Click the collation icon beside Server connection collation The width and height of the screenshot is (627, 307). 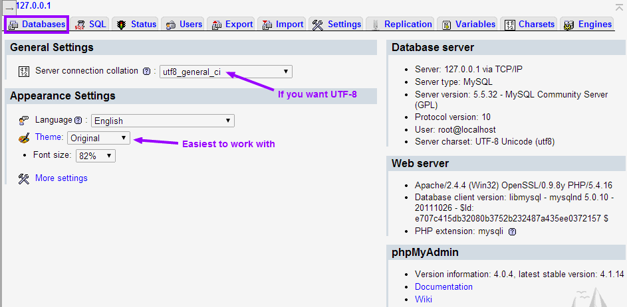(24, 72)
